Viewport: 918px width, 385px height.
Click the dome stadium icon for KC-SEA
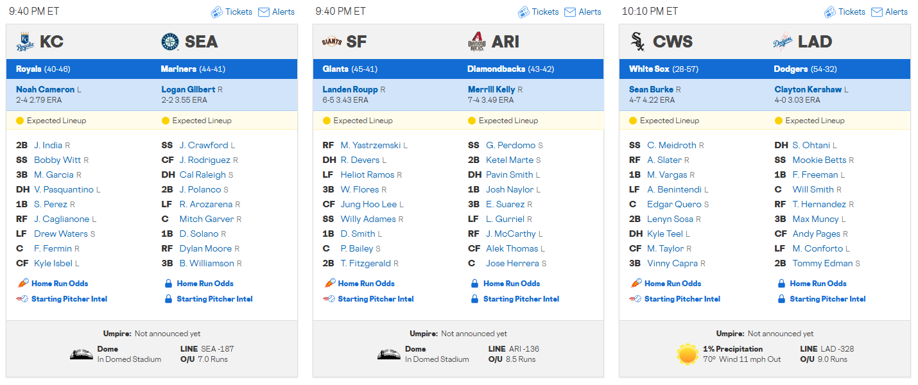(81, 354)
